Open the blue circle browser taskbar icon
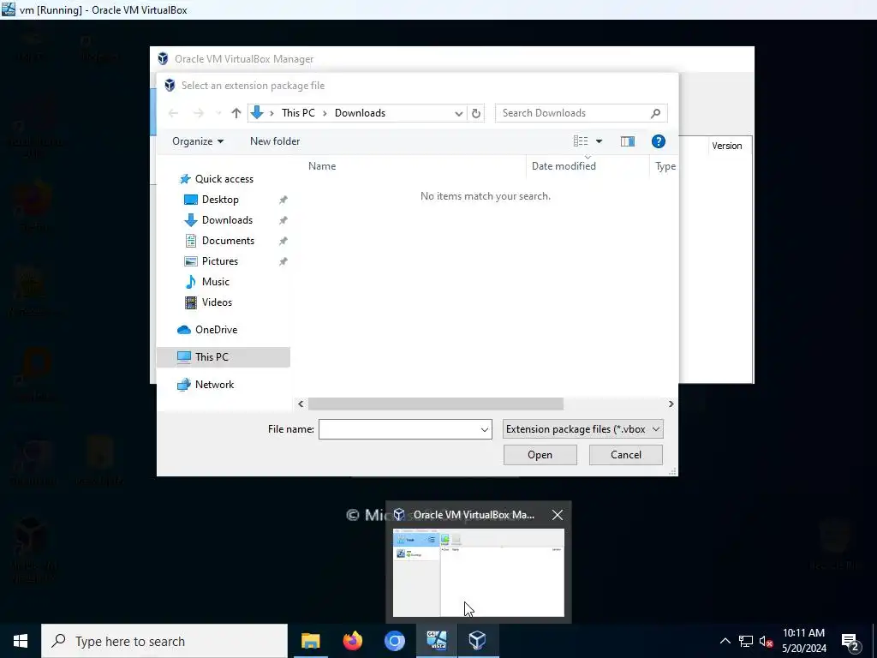The width and height of the screenshot is (877, 658). tap(394, 641)
